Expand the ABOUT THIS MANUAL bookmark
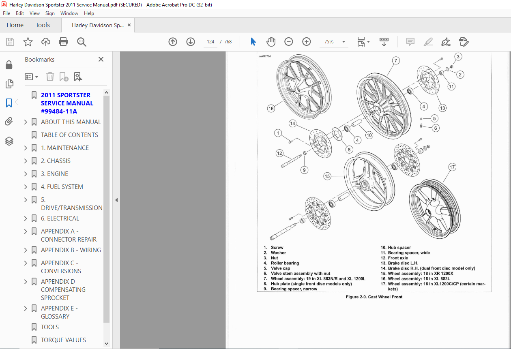The height and width of the screenshot is (349, 511). (26, 122)
